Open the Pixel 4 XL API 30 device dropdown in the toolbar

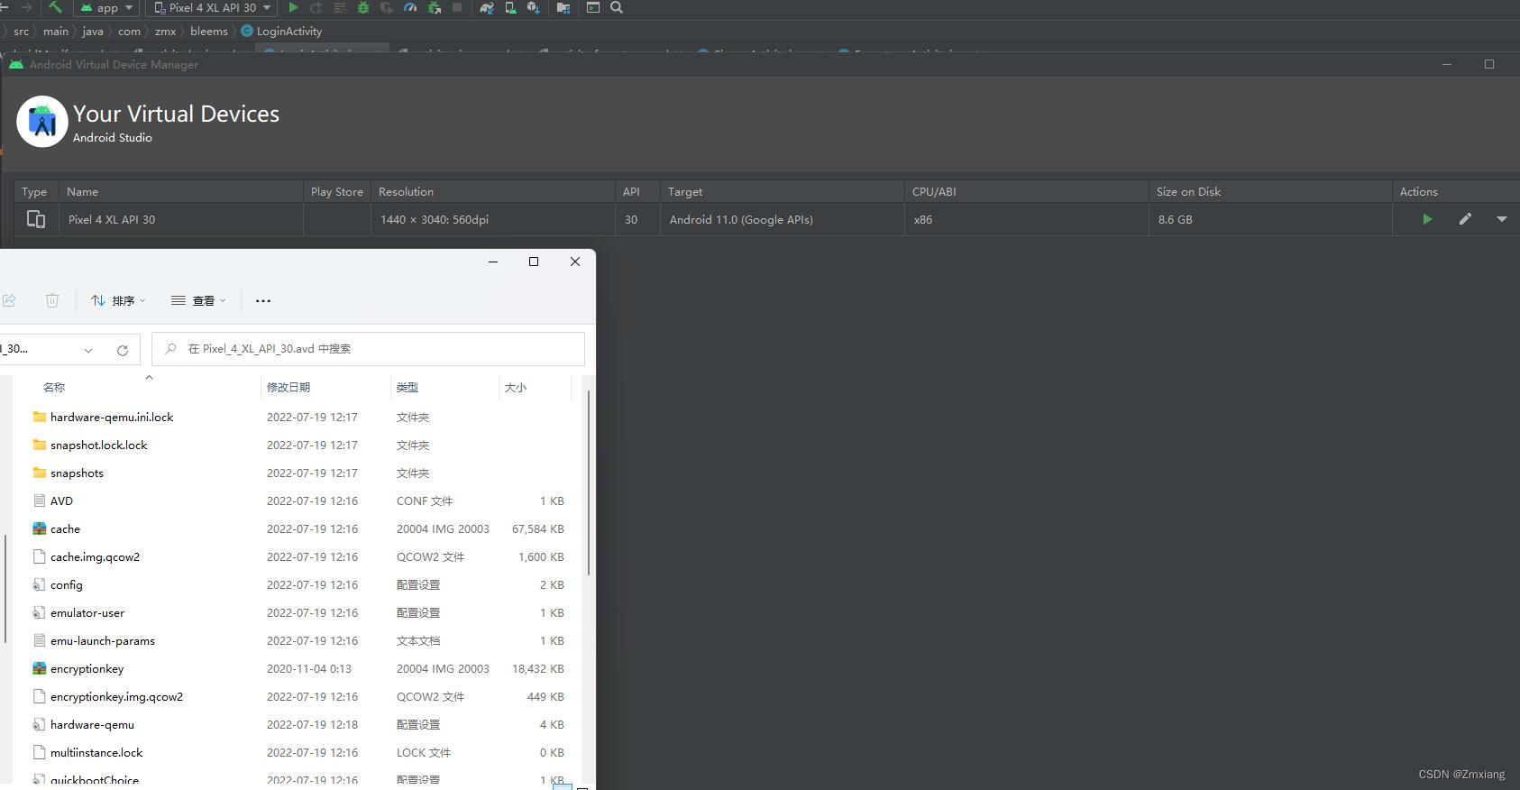pyautogui.click(x=213, y=7)
